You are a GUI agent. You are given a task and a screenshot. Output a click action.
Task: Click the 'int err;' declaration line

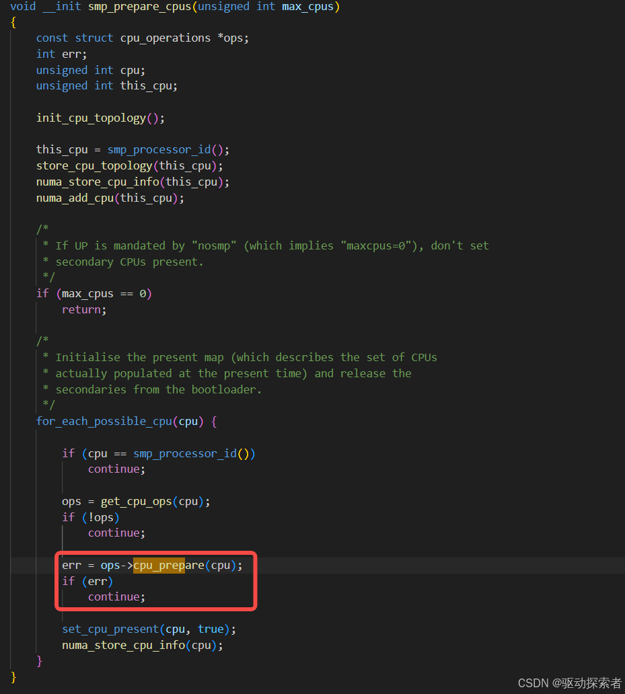61,54
